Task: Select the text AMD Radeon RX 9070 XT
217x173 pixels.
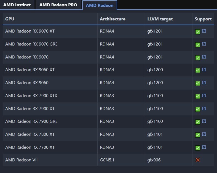Action: click(x=30, y=31)
